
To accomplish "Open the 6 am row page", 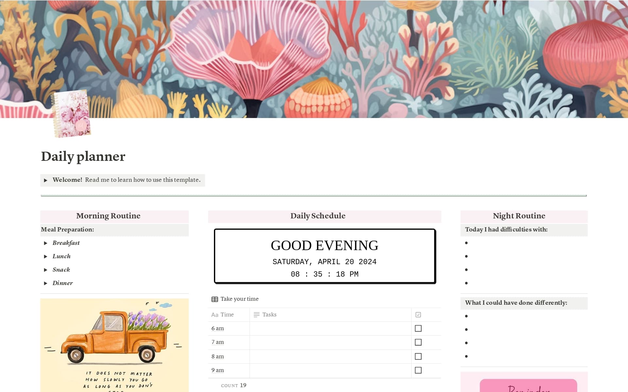I will [218, 328].
